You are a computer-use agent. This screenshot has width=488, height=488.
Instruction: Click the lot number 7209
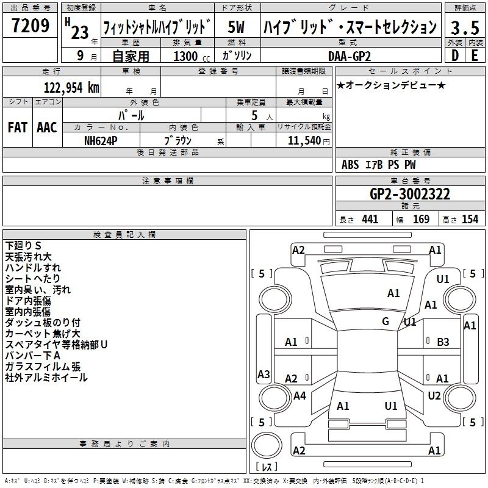(x=30, y=26)
